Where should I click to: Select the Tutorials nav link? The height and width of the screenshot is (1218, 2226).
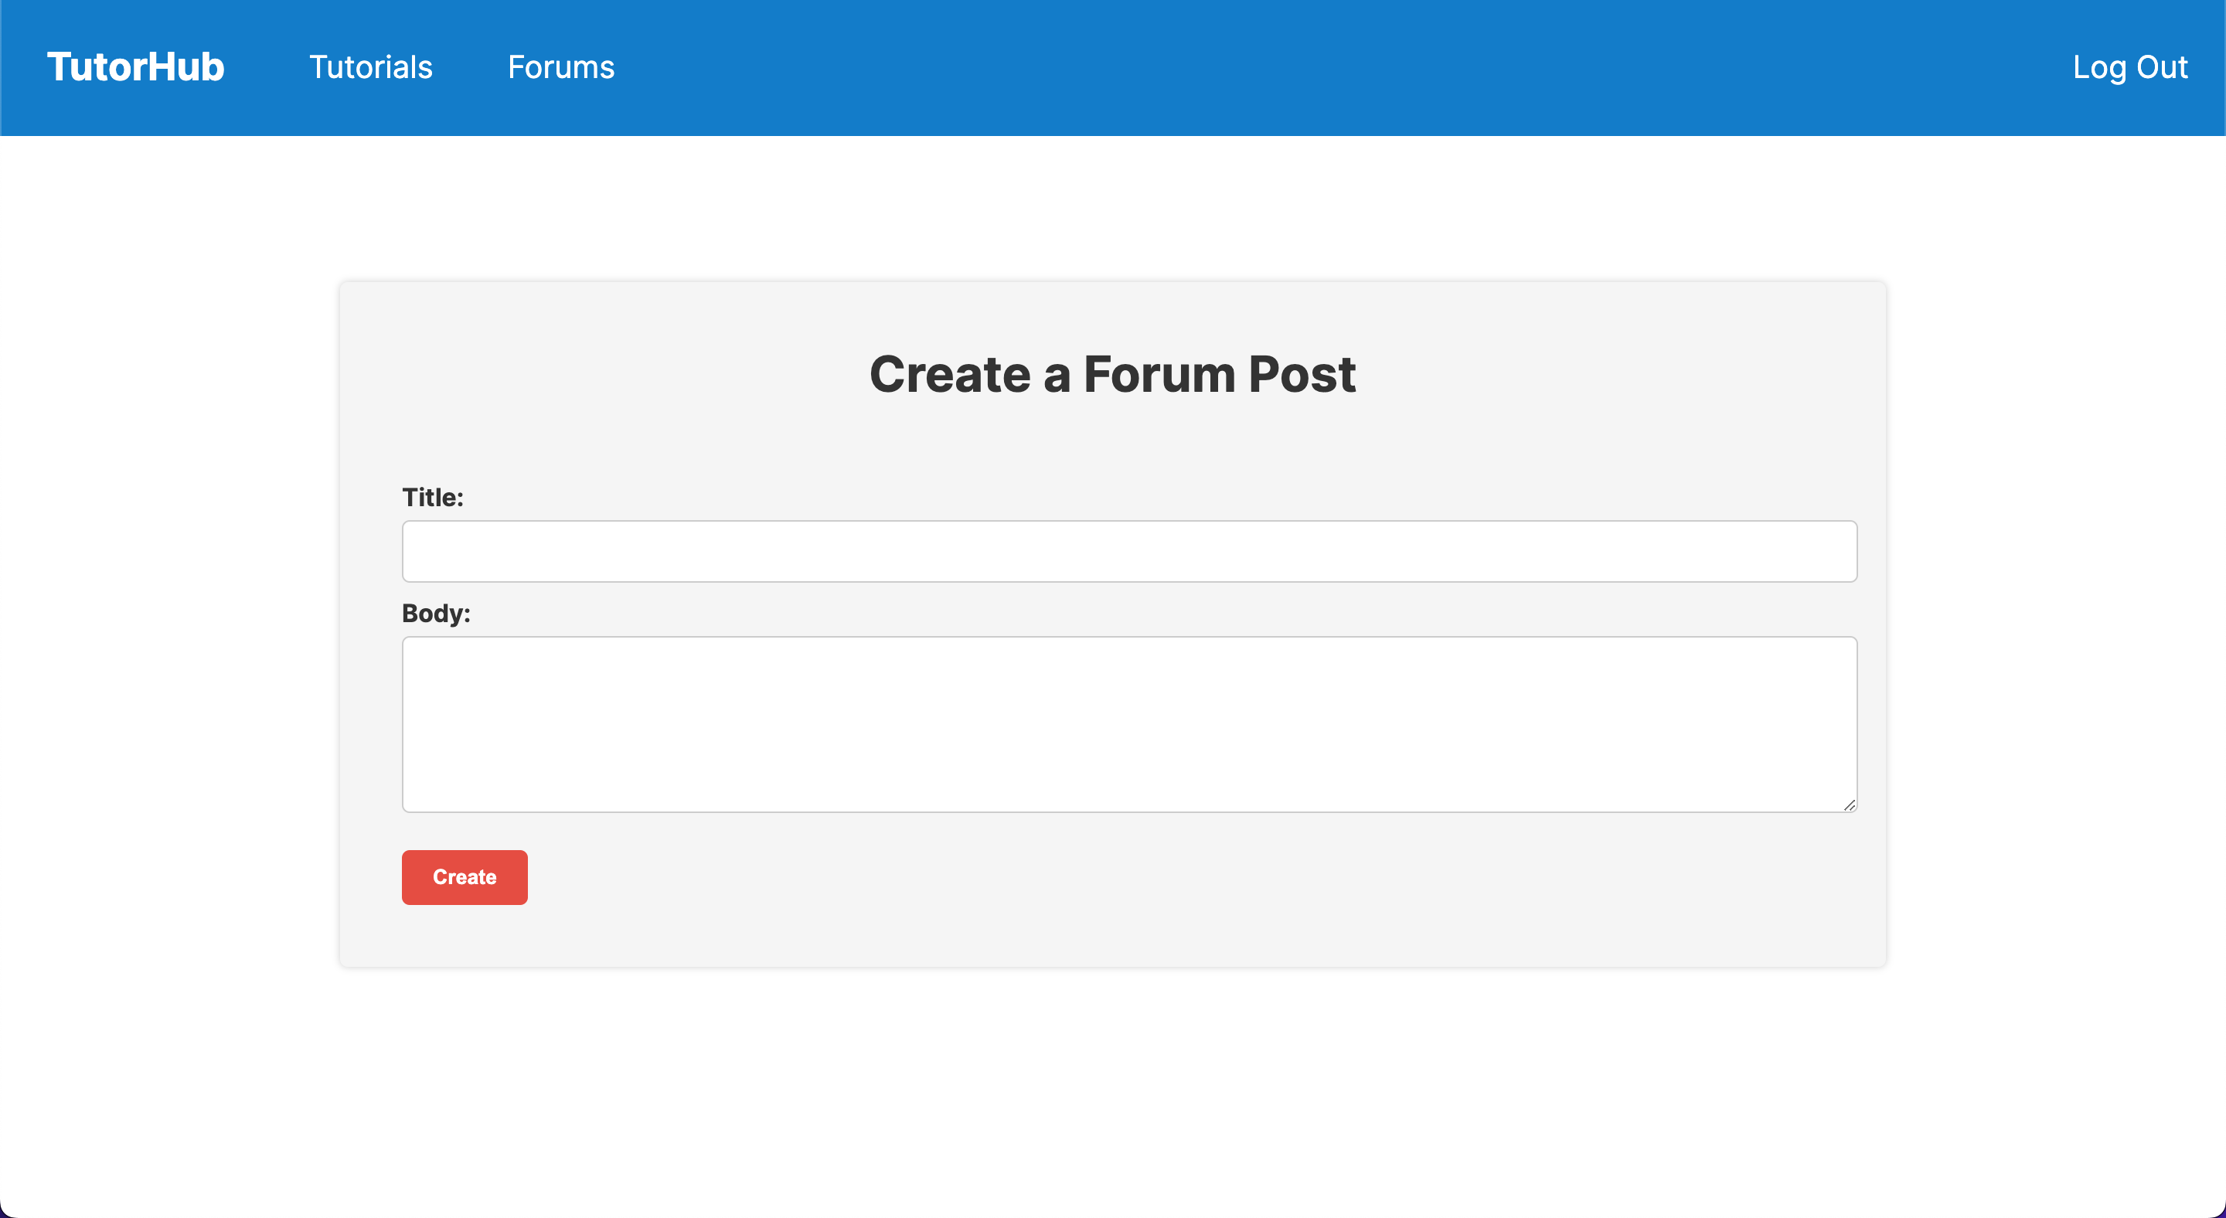(371, 67)
